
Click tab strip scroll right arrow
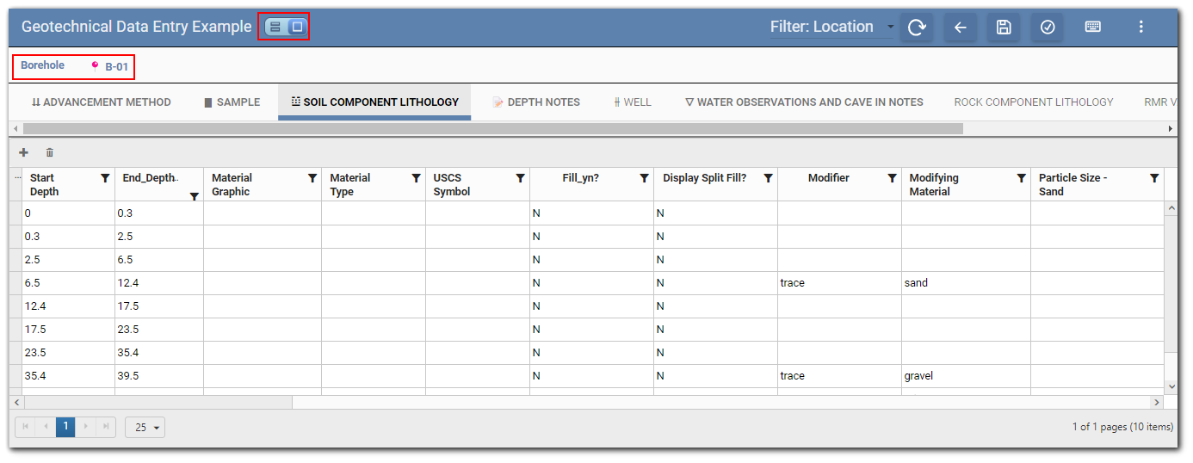(x=1170, y=128)
